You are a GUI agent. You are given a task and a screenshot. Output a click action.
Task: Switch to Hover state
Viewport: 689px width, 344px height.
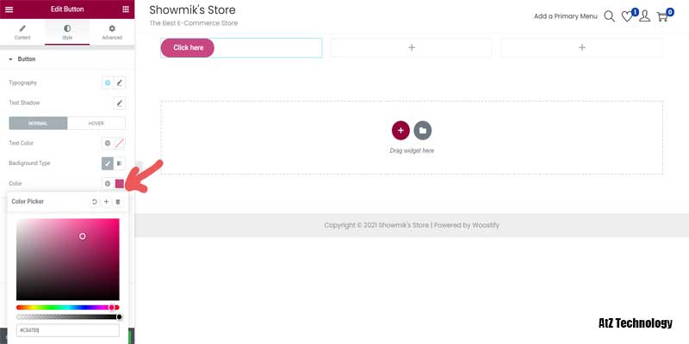coord(96,123)
